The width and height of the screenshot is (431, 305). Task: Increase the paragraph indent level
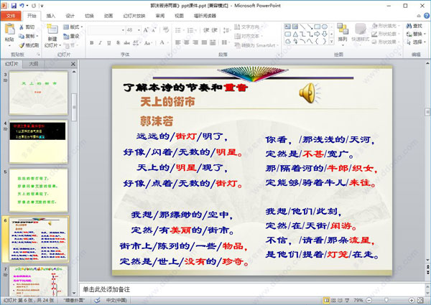(215, 30)
